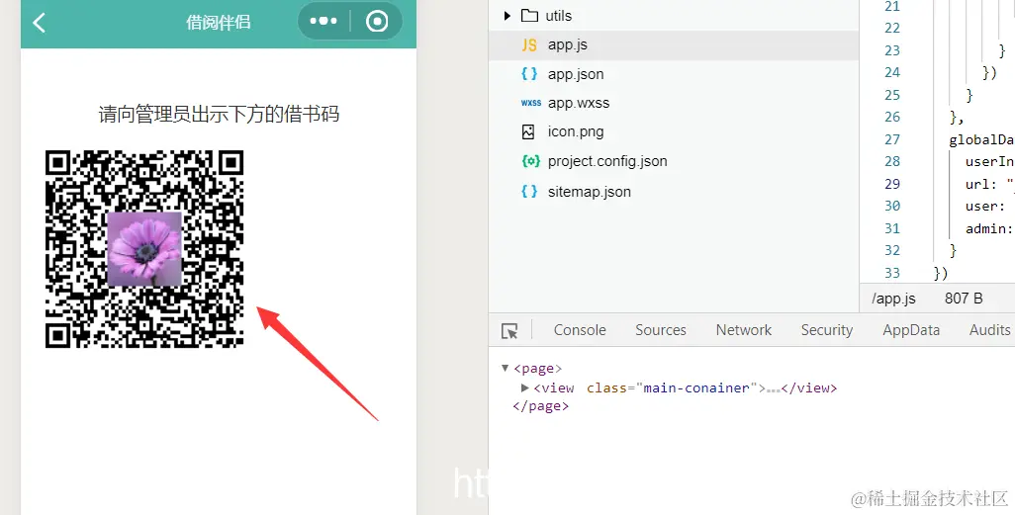Expand the utils folder
Screen dimensions: 1015x515
(x=507, y=16)
